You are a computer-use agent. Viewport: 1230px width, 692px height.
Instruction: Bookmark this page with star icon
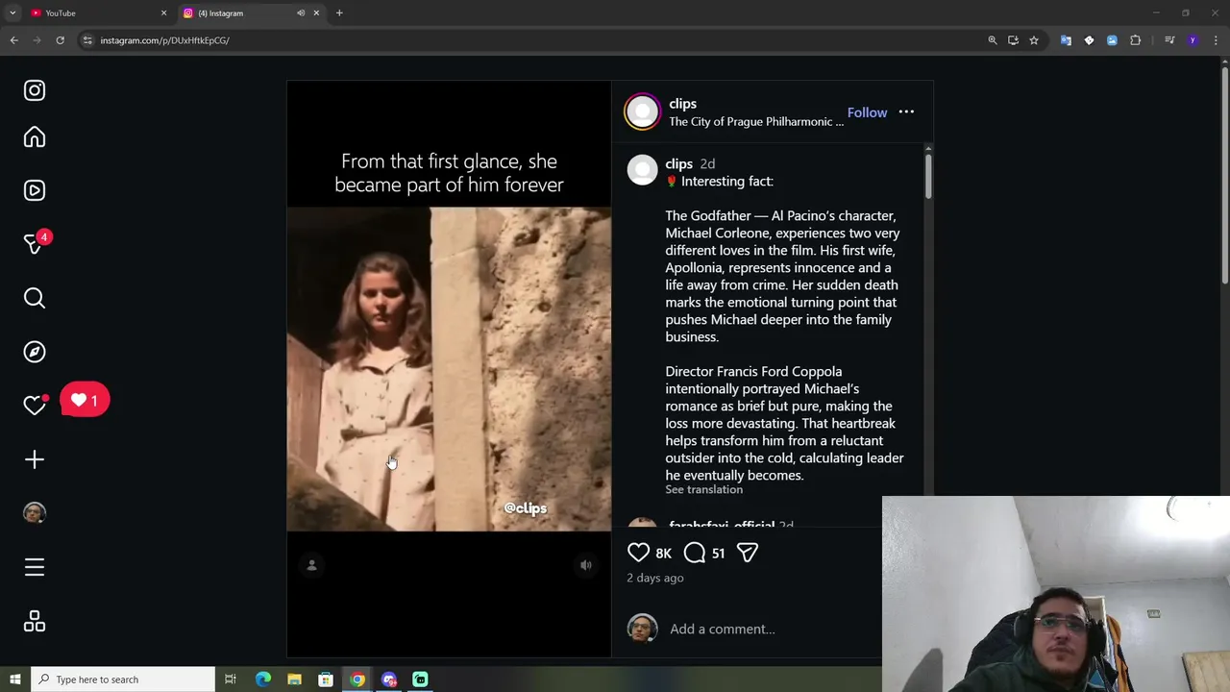tap(1034, 40)
